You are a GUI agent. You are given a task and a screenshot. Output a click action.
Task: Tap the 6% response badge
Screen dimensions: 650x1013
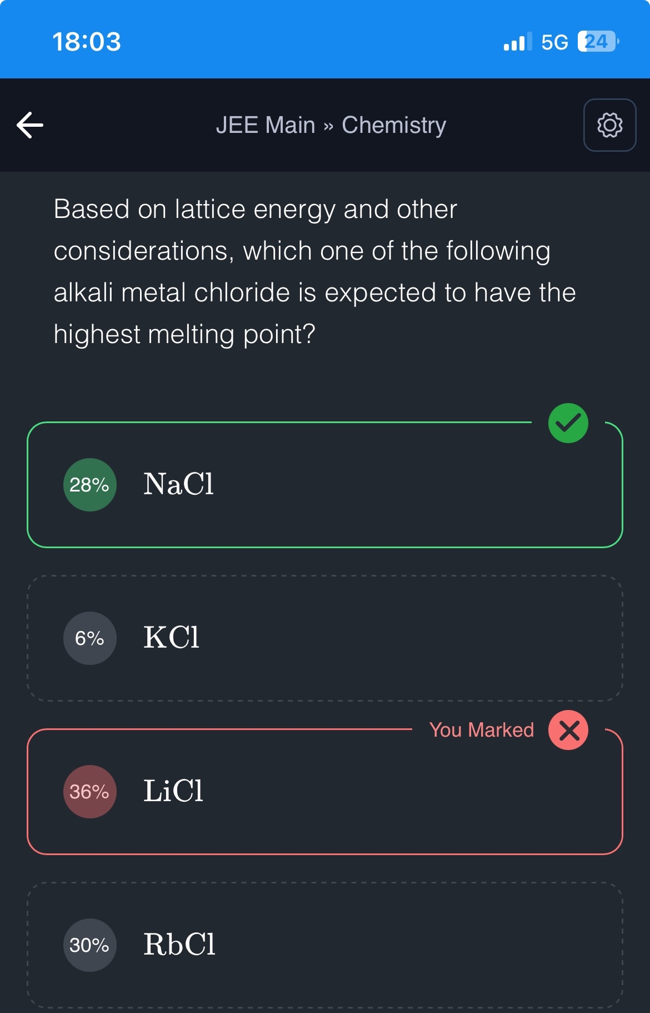[89, 638]
